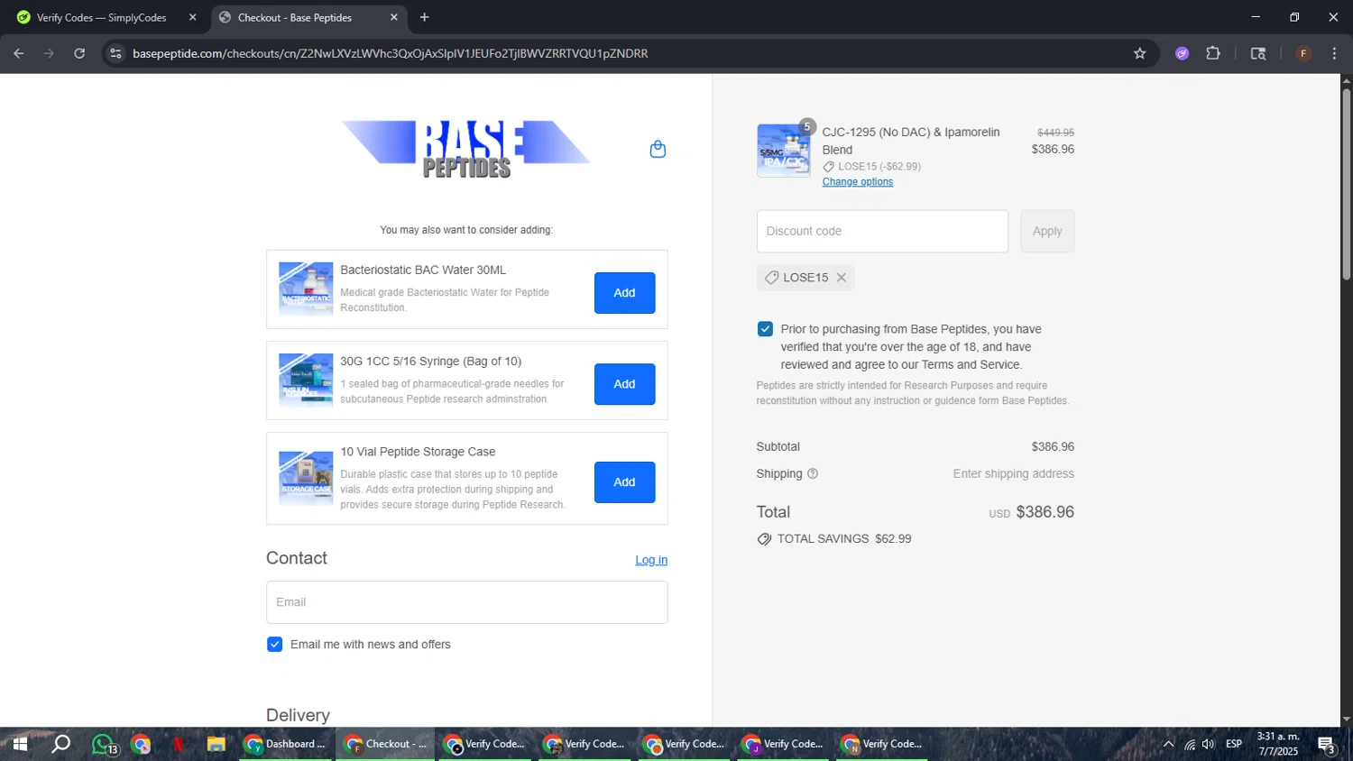
Task: Add 30G 1CC 5/16 Syringe bag
Action: (624, 384)
